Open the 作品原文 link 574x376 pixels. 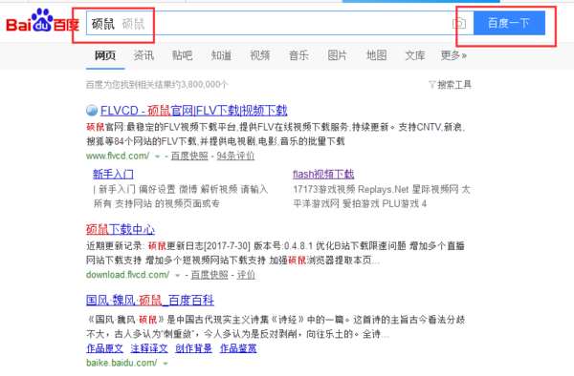point(104,348)
